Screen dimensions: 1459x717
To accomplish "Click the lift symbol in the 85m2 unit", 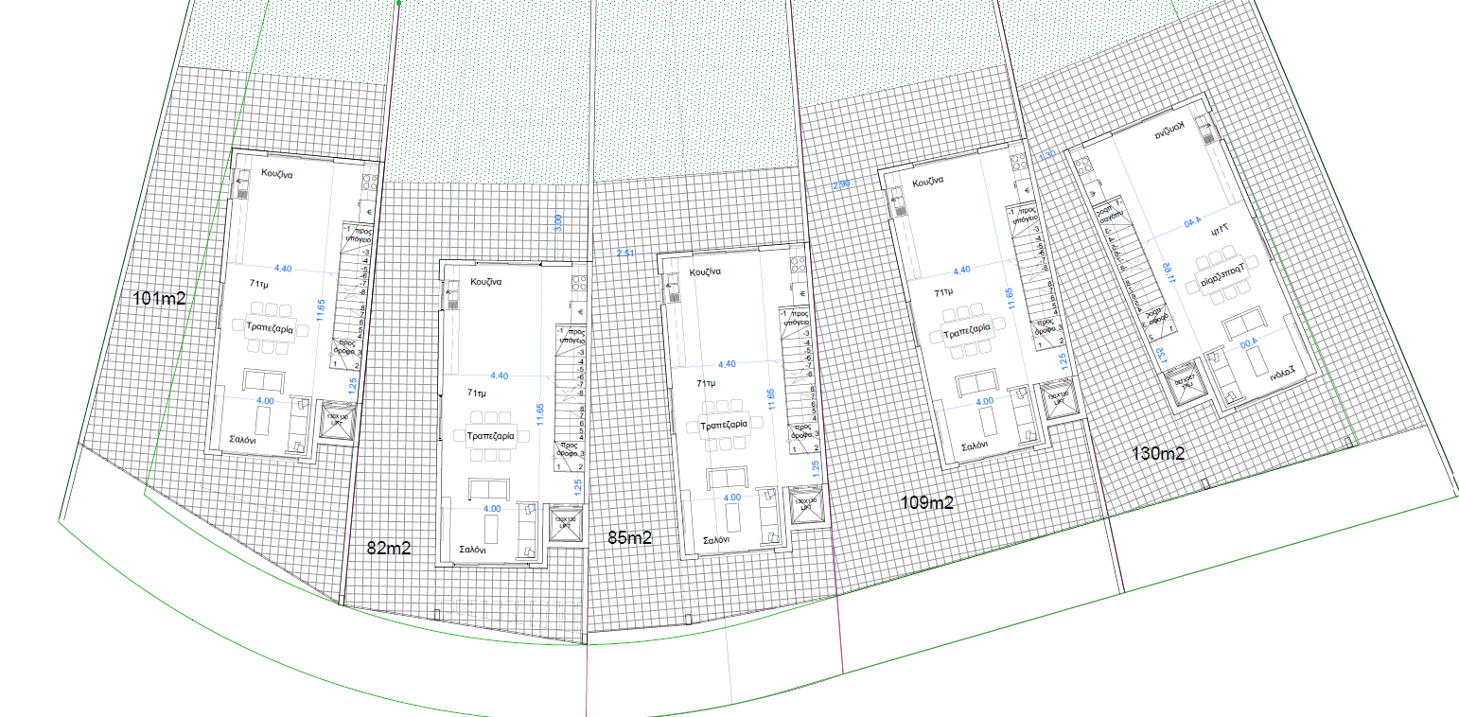I will 806,505.
